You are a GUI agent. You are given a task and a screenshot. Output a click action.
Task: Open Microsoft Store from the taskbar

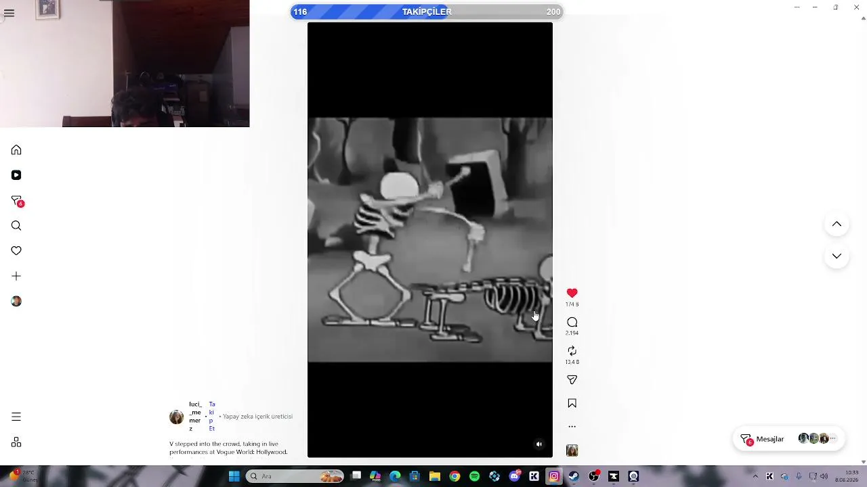(415, 476)
